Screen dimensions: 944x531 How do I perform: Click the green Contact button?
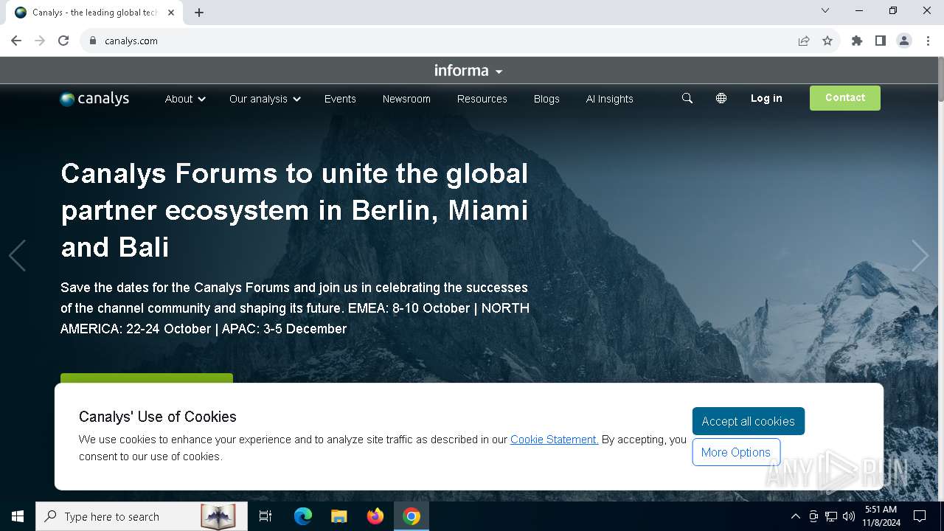click(x=845, y=98)
